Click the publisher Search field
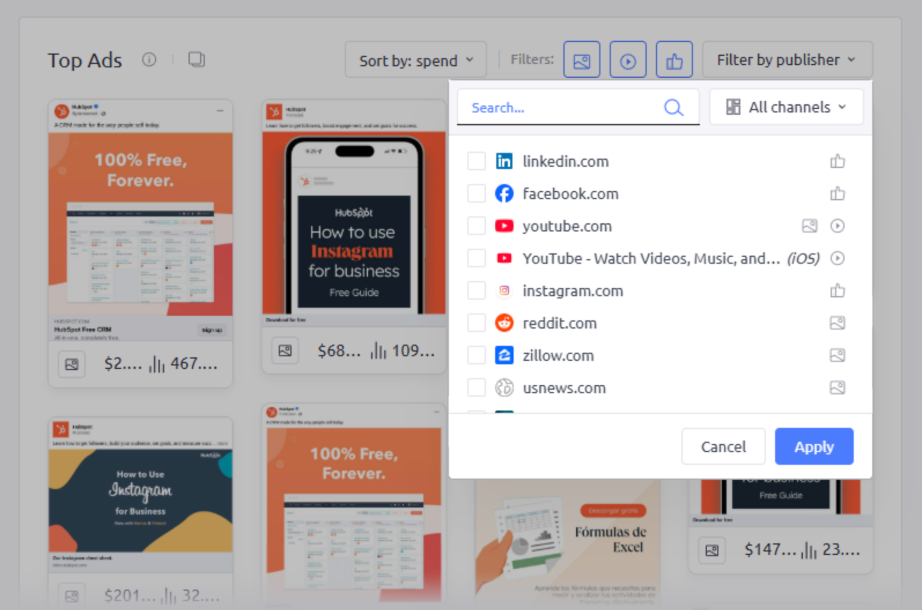Image resolution: width=922 pixels, height=610 pixels. 578,107
